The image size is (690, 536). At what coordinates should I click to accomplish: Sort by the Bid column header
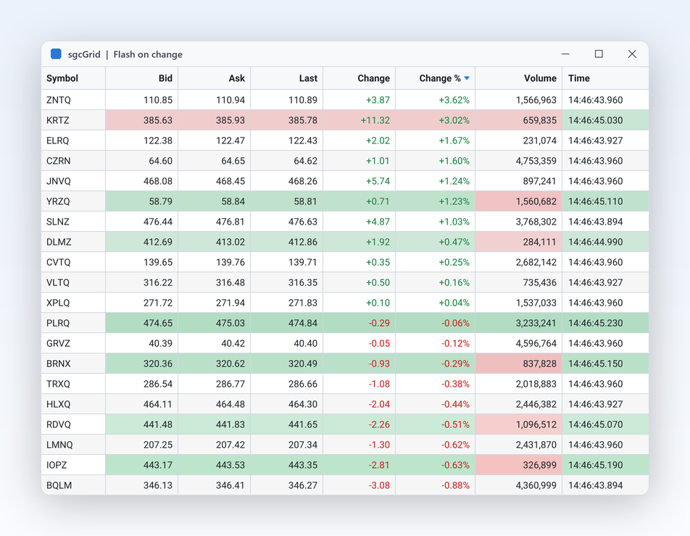[x=142, y=78]
